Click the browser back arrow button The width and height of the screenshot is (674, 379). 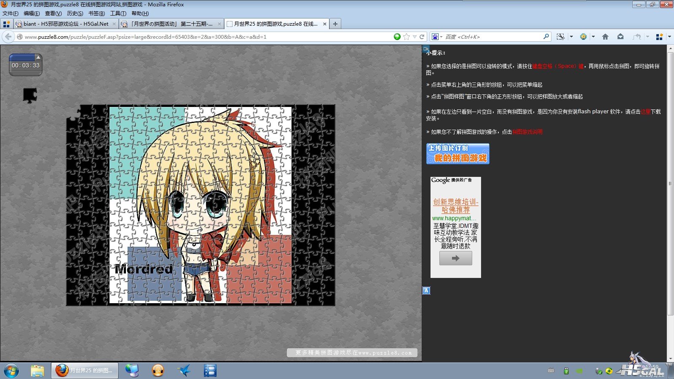click(8, 37)
